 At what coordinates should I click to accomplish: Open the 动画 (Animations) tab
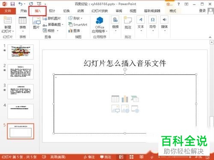[80, 11]
